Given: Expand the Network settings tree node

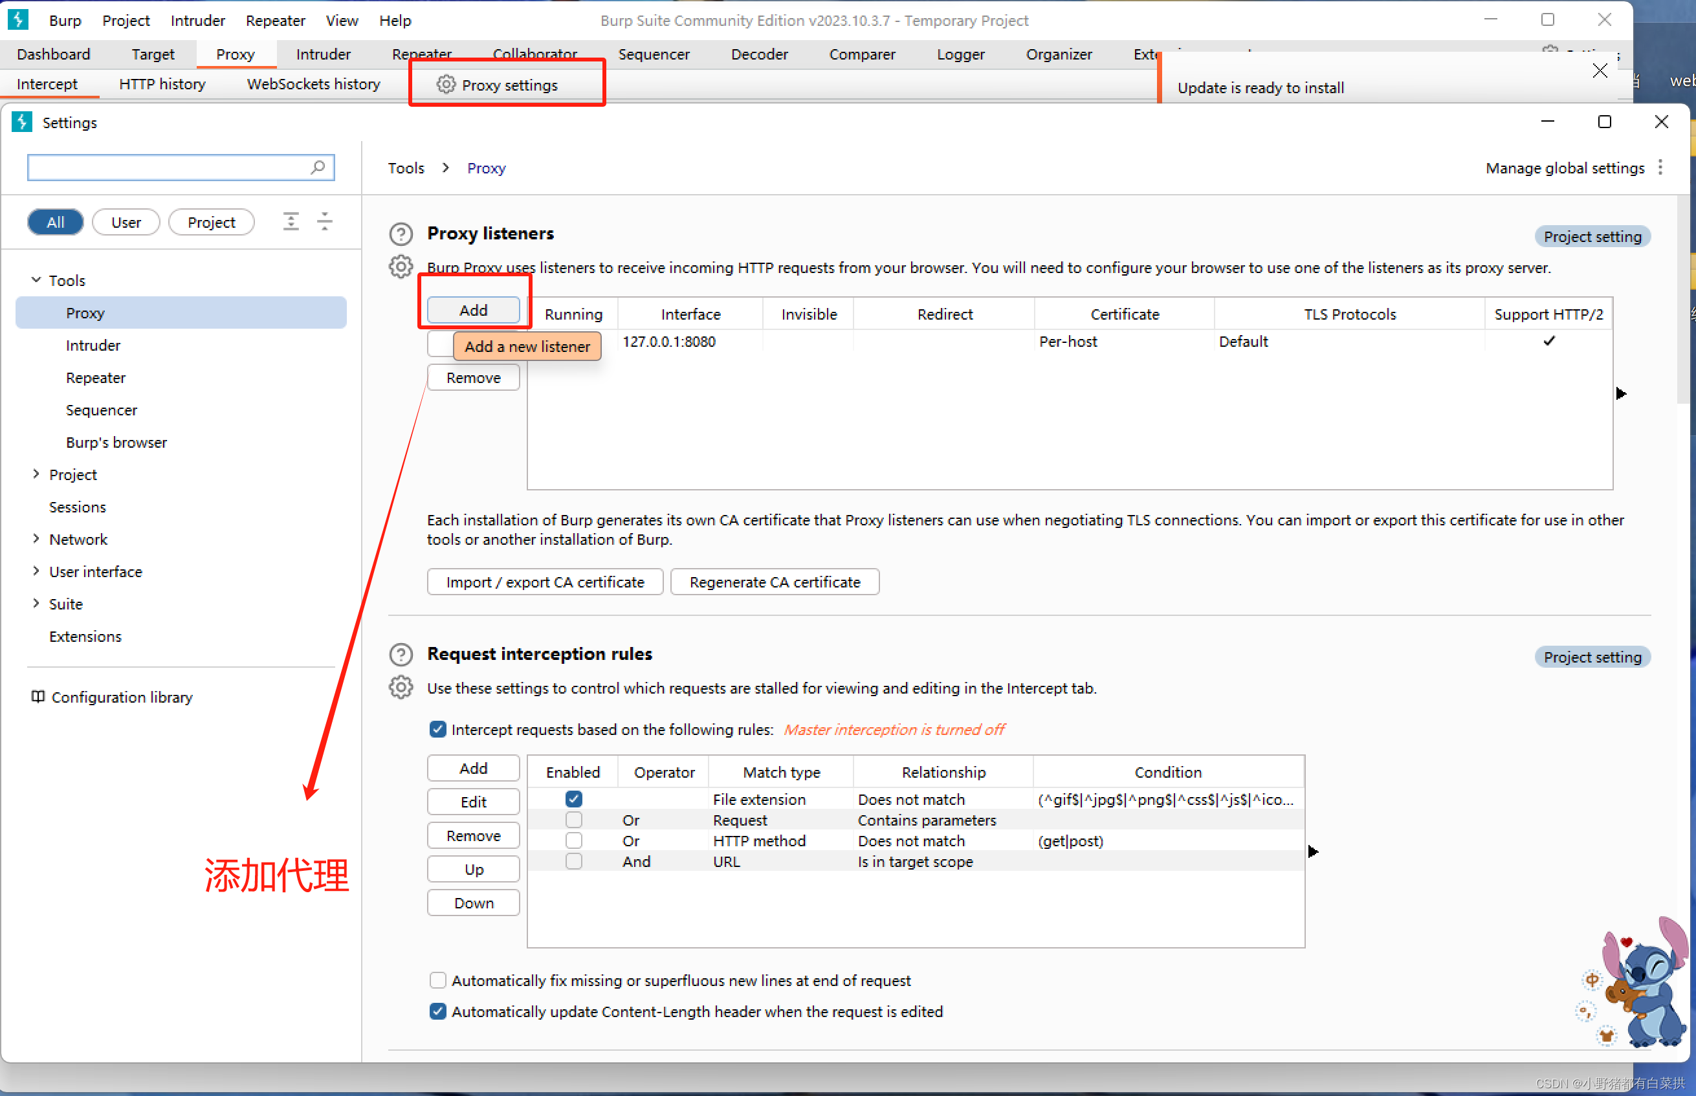Looking at the screenshot, I should pos(36,539).
